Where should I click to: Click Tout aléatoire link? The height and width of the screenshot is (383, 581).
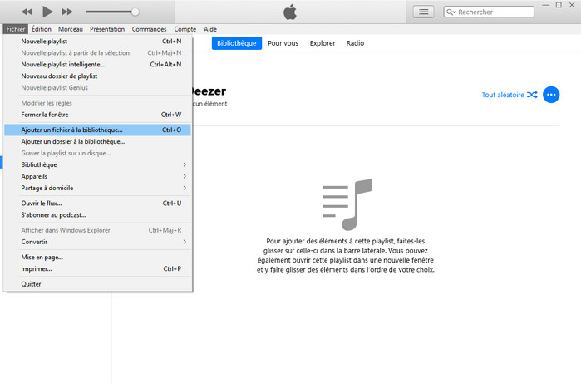tap(503, 95)
